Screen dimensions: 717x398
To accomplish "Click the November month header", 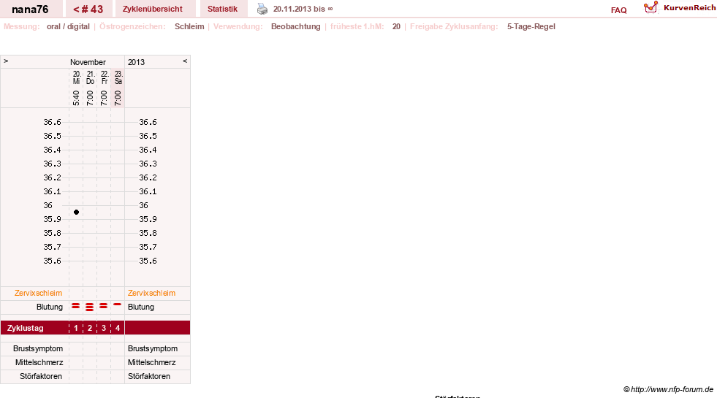I will point(88,61).
